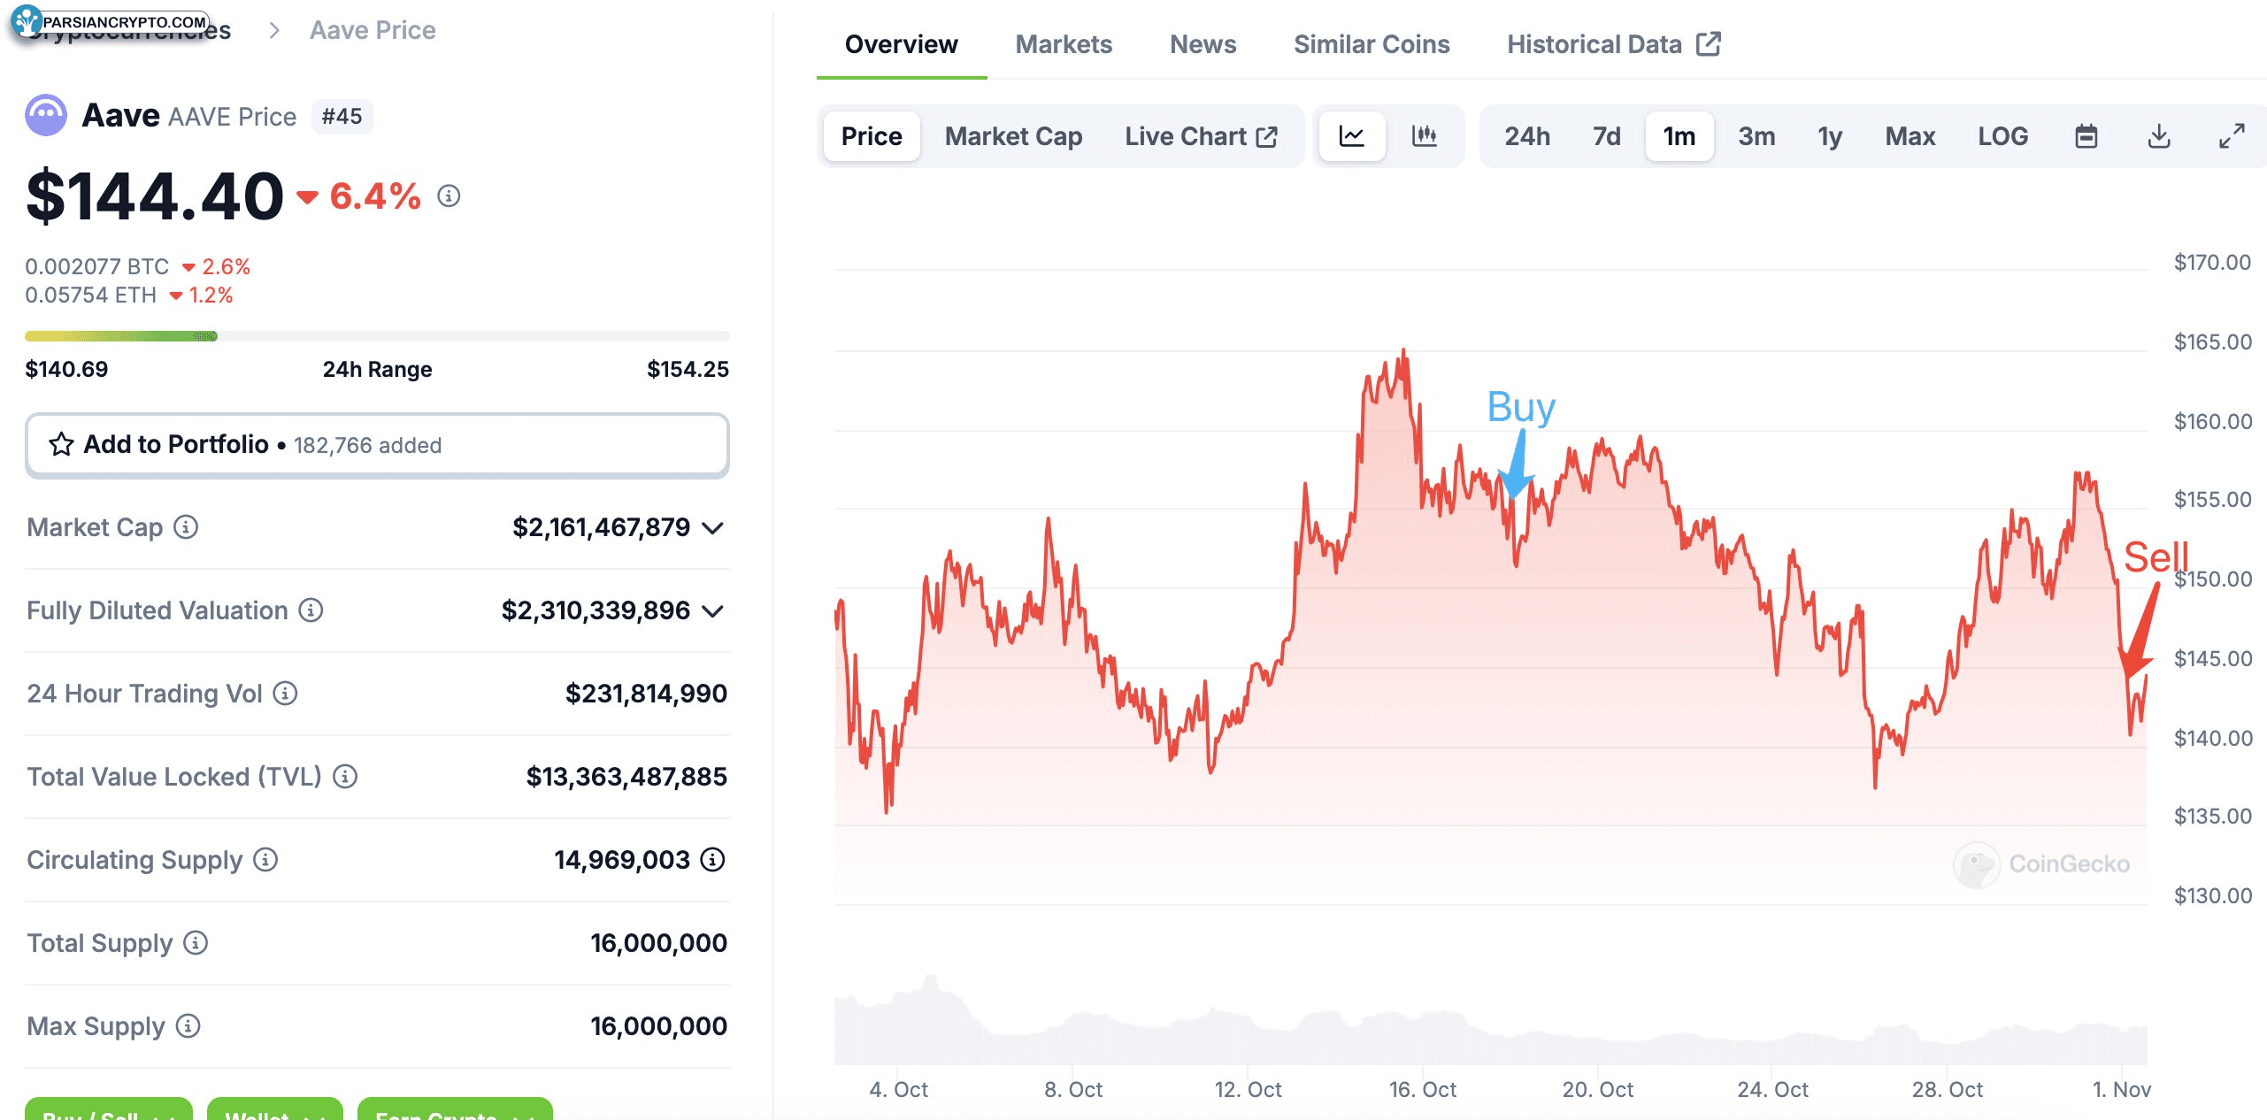Open Live Chart link

point(1201,136)
